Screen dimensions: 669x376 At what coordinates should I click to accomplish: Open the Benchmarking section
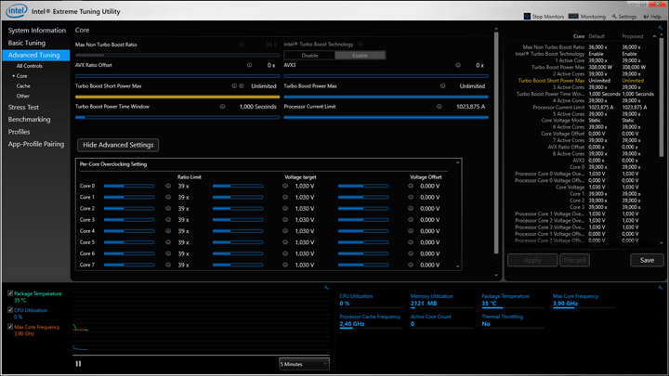(x=30, y=120)
